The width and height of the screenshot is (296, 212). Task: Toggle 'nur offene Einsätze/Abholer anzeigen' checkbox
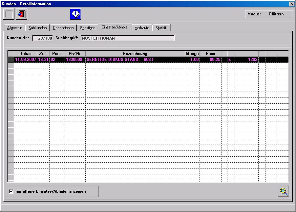(x=11, y=191)
